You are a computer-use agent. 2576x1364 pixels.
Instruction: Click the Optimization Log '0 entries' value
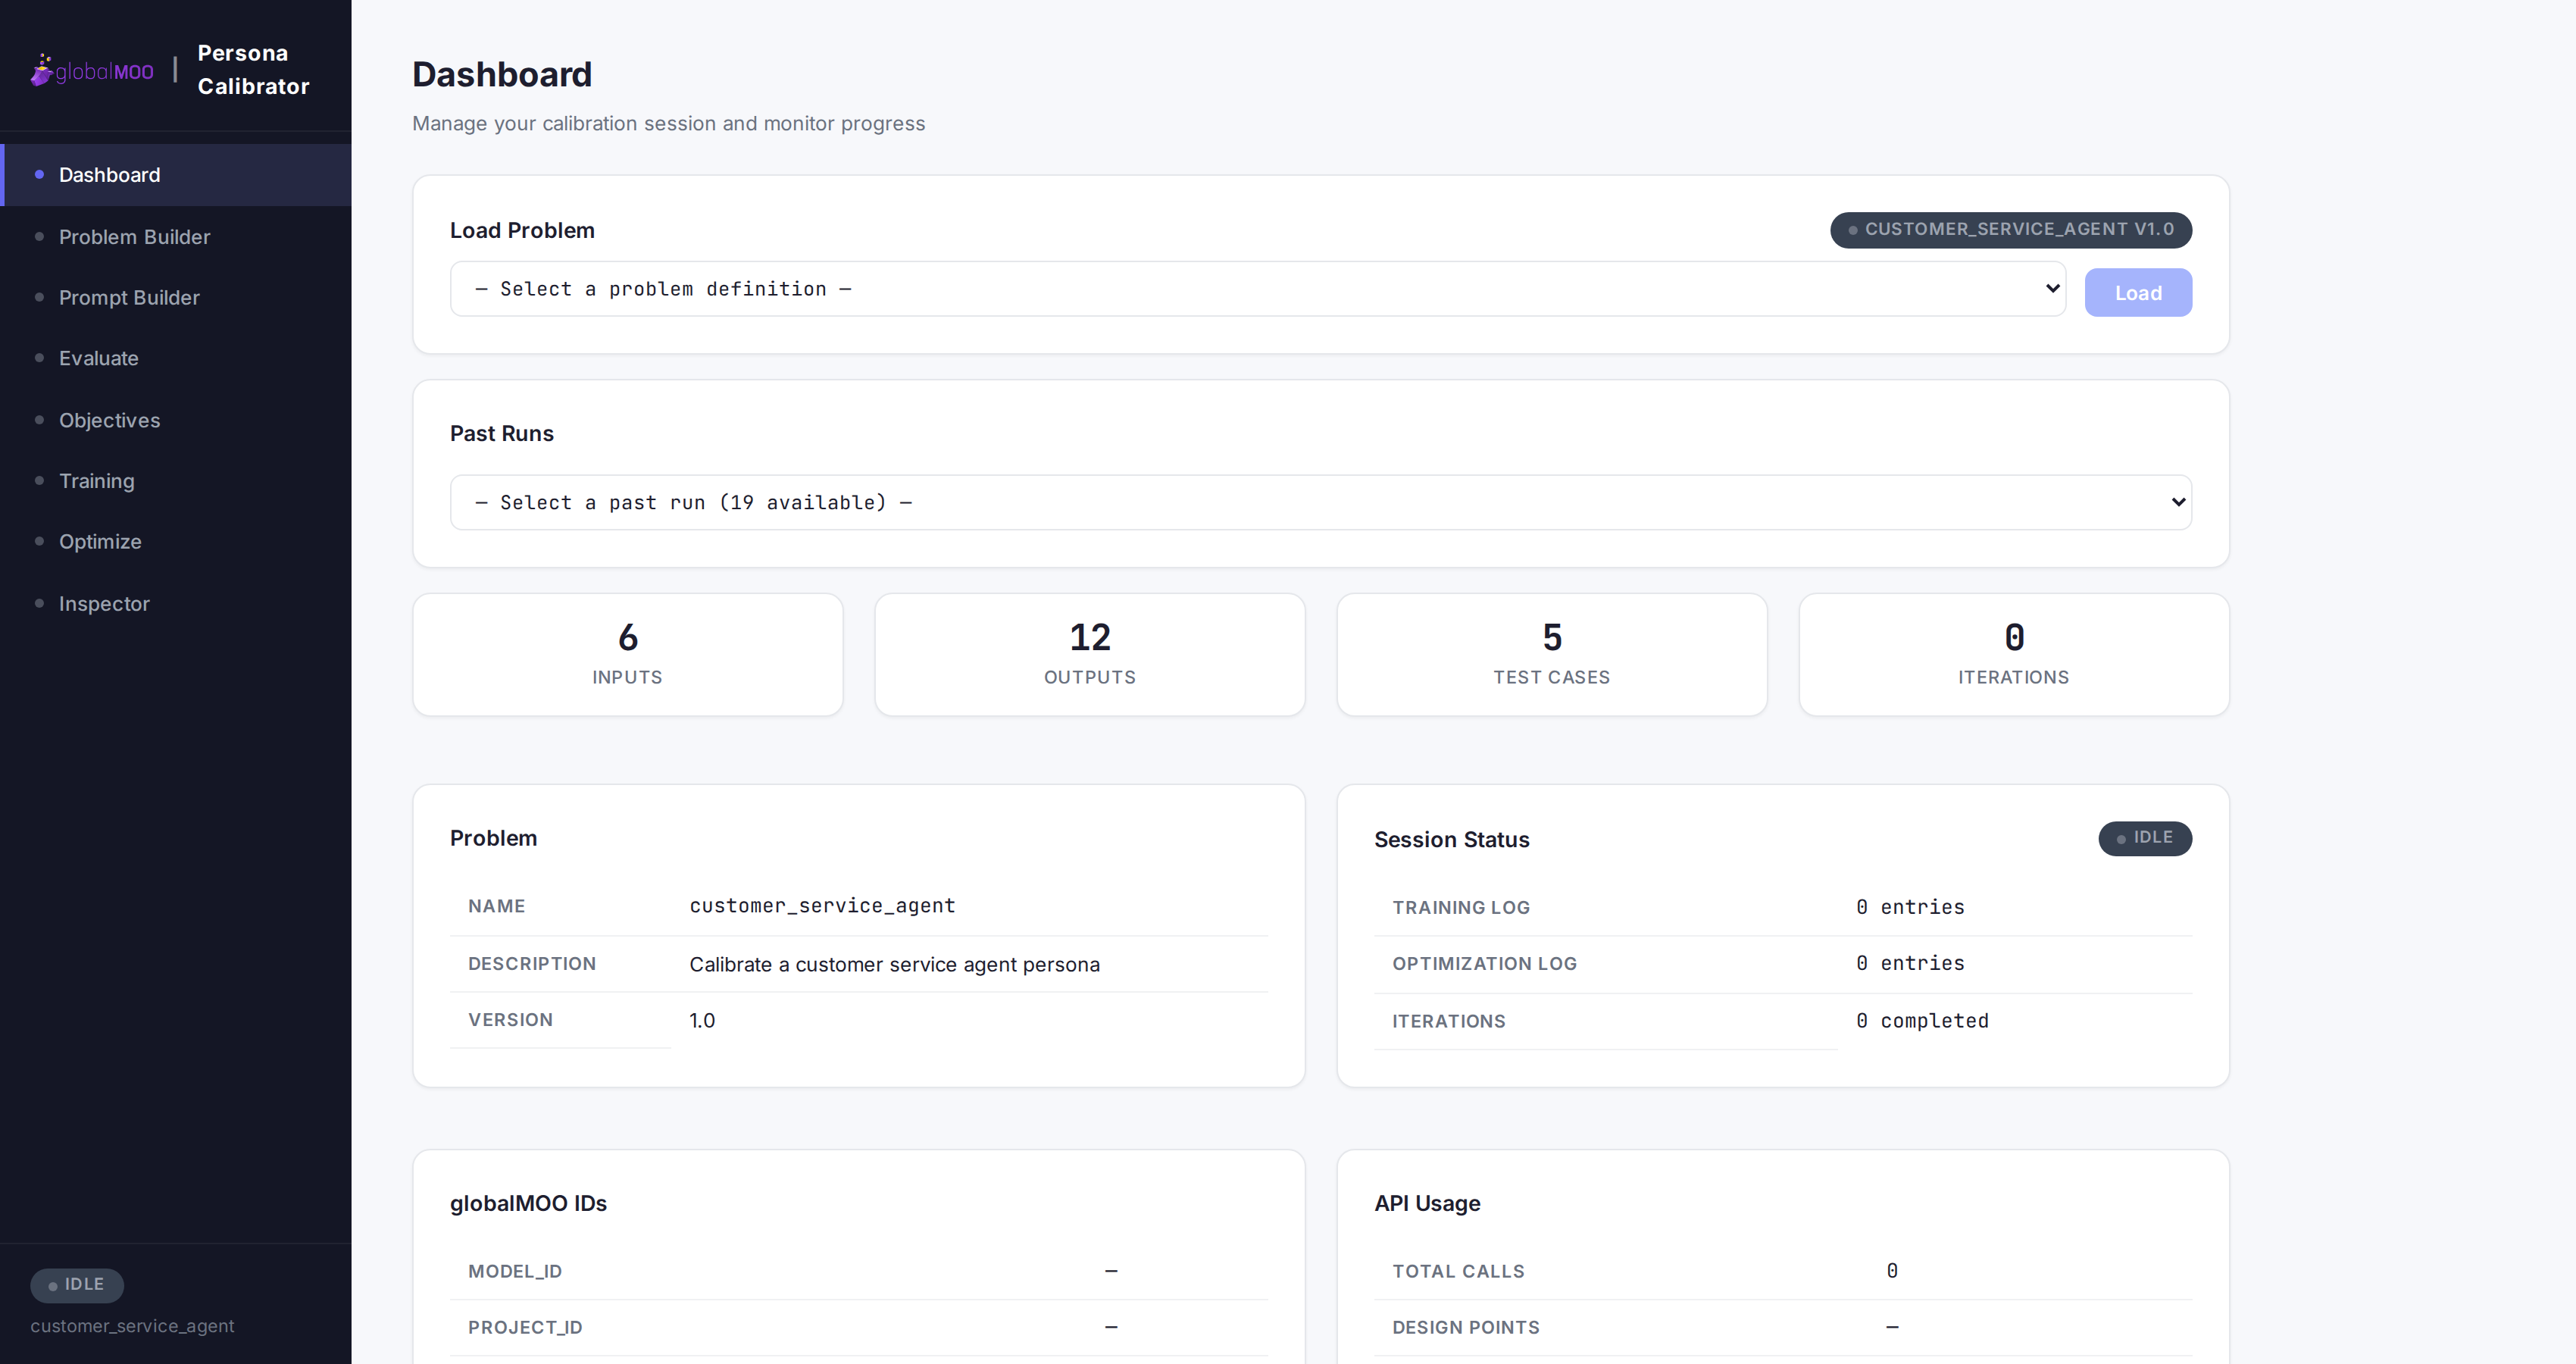click(1910, 963)
